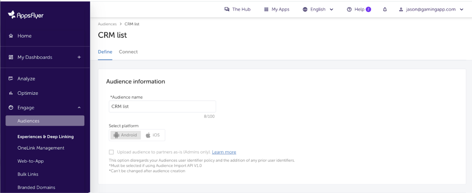Screen dimensions: 472x193
Task: Switch to the Define tab
Action: 105,52
